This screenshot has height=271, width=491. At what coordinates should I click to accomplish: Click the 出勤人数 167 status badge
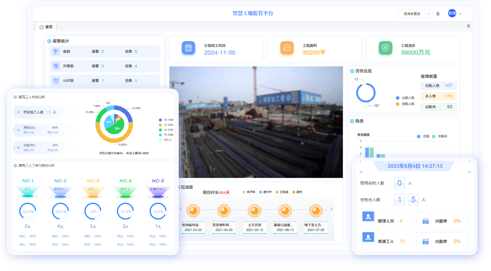[438, 86]
